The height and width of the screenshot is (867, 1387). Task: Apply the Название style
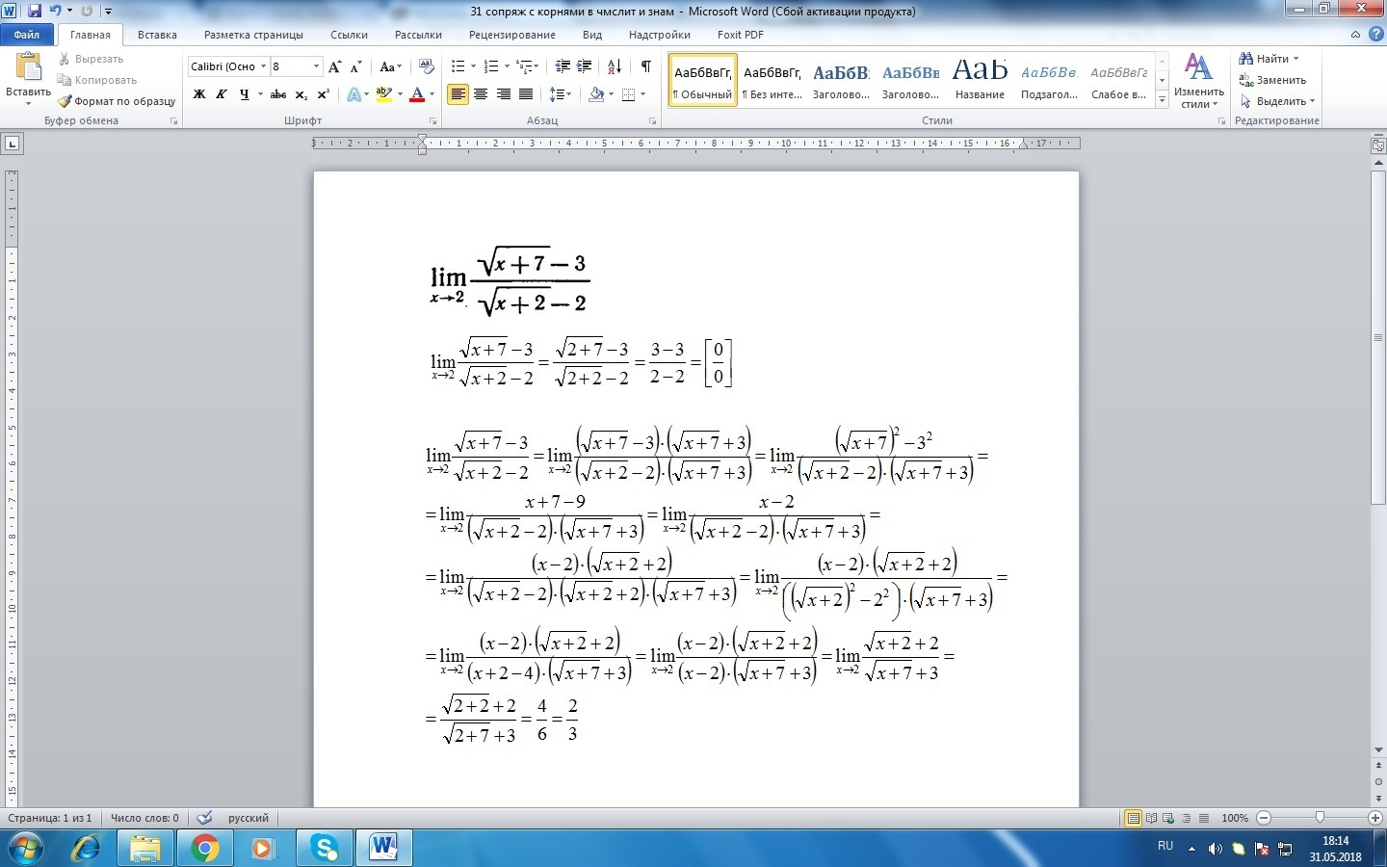coord(980,80)
